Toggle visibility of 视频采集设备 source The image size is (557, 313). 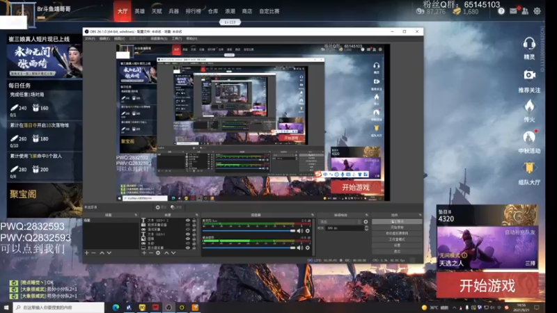[x=187, y=225]
